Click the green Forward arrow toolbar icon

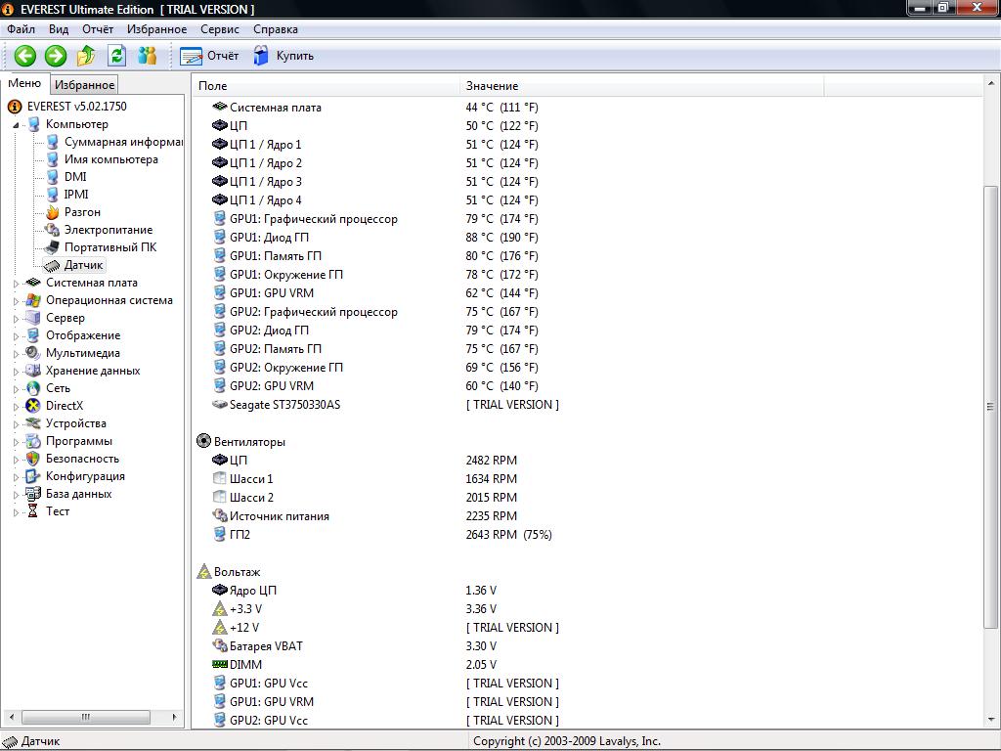click(56, 56)
